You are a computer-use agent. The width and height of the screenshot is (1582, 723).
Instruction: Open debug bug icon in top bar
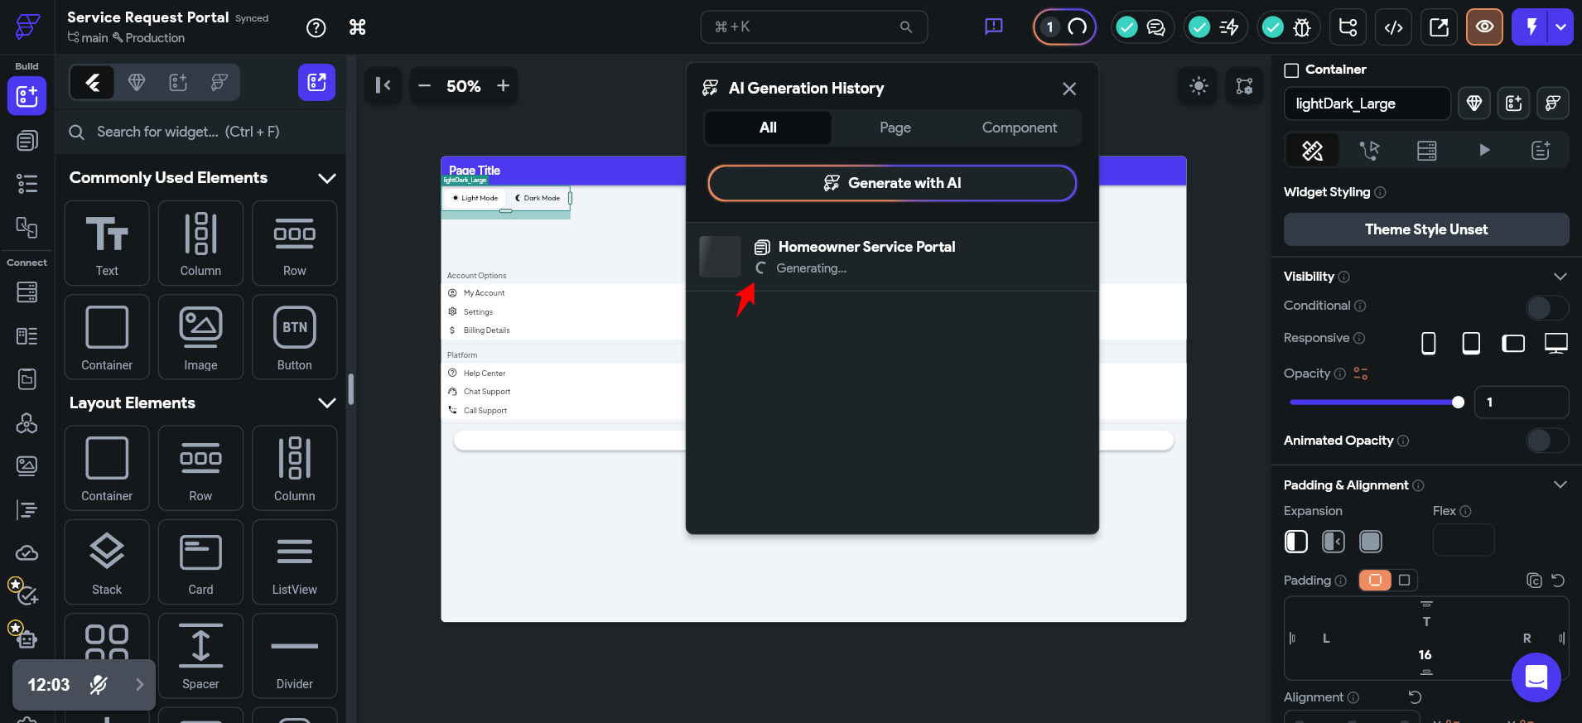(1301, 27)
